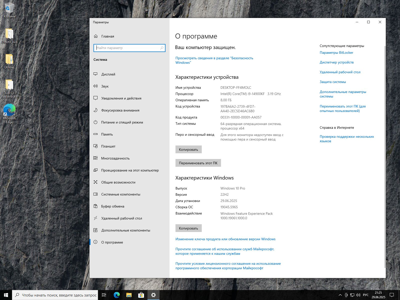The width and height of the screenshot is (400, 300).
Task: Click the Power and sleep icon
Action: tap(95, 122)
